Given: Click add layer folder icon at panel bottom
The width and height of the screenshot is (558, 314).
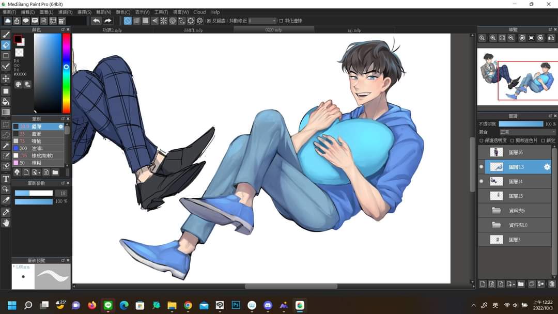Looking at the screenshot, I should 521,284.
